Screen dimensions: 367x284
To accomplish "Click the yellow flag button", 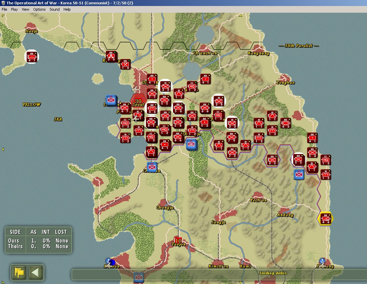I will click(x=19, y=273).
